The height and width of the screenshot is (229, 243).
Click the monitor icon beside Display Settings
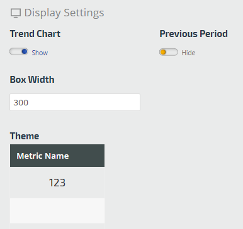pos(16,13)
